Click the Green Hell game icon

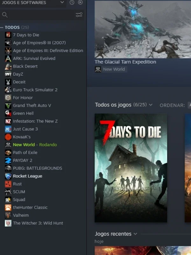click(x=8, y=113)
